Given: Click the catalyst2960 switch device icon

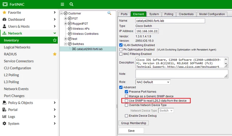Looking at the screenshot, I should pyautogui.click(x=74, y=49).
